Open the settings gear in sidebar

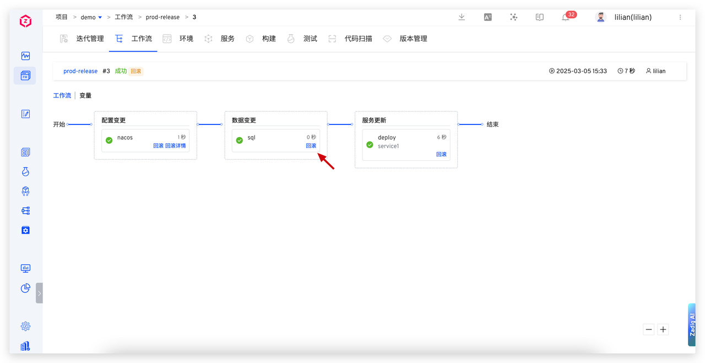pos(25,326)
